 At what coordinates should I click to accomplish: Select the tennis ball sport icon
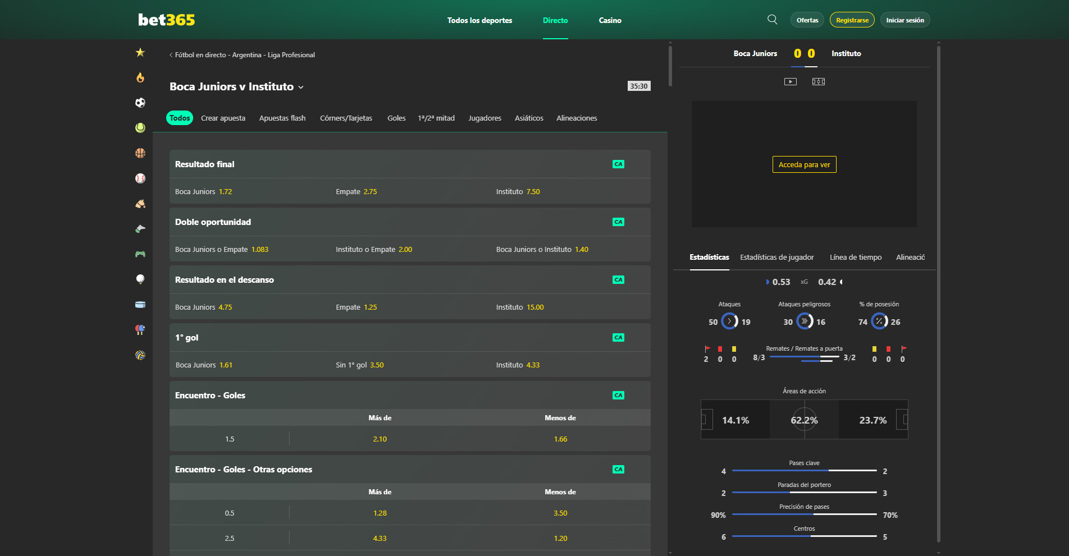[140, 128]
